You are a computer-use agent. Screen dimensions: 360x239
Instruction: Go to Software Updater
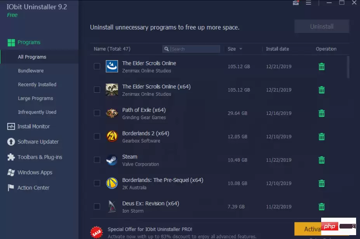[38, 142]
